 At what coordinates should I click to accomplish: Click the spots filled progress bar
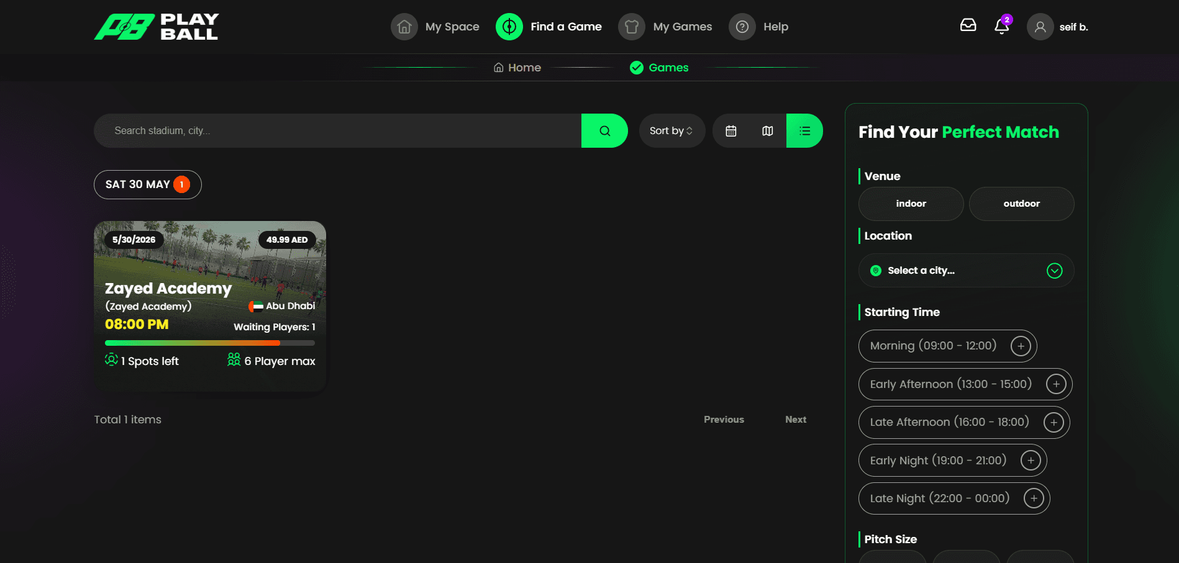(210, 343)
